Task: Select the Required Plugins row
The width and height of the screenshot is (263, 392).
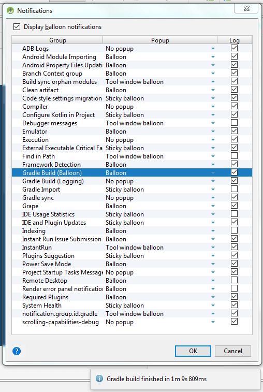Action: pyautogui.click(x=132, y=297)
